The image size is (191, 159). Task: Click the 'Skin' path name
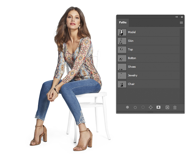(131, 41)
